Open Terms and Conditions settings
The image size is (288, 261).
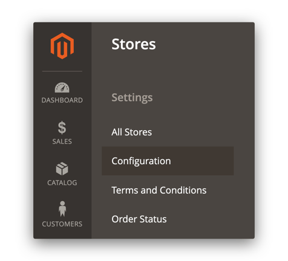(x=159, y=190)
